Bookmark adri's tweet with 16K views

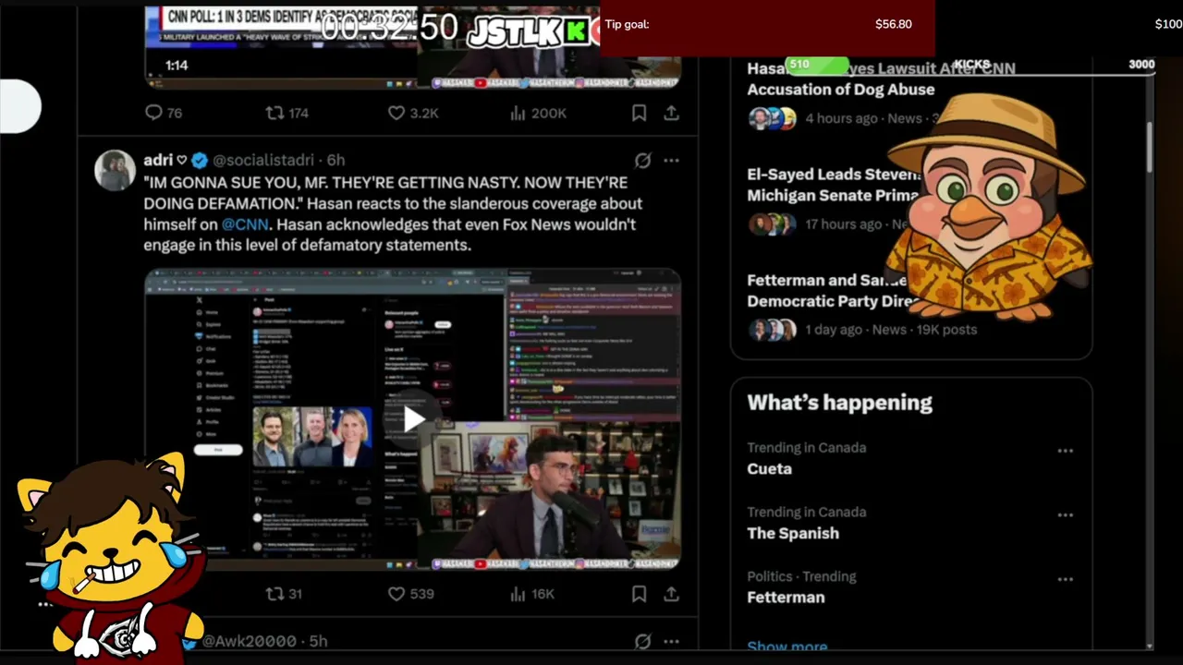click(639, 594)
